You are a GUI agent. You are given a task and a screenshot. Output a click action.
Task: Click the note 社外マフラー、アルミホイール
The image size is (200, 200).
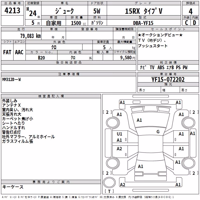click(x=28, y=137)
